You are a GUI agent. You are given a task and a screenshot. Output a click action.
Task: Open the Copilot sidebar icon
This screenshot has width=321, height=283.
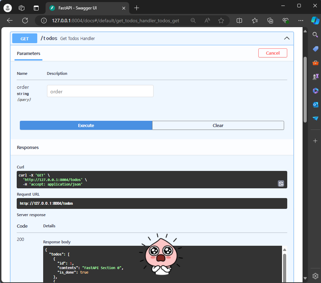315,21
